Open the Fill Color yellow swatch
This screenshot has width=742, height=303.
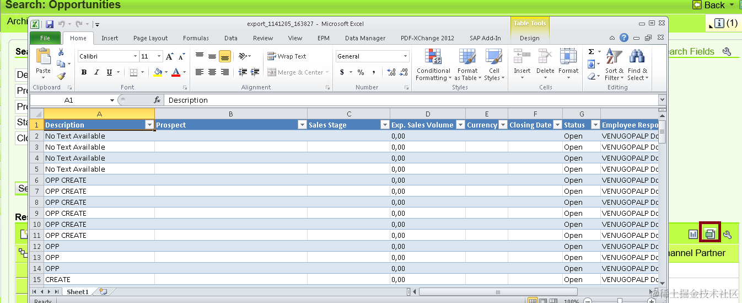pyautogui.click(x=158, y=72)
